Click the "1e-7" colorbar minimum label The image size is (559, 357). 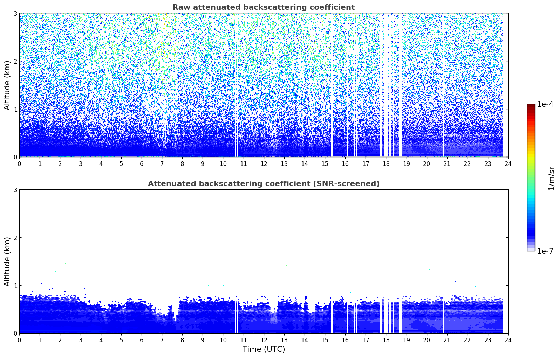[x=545, y=251]
